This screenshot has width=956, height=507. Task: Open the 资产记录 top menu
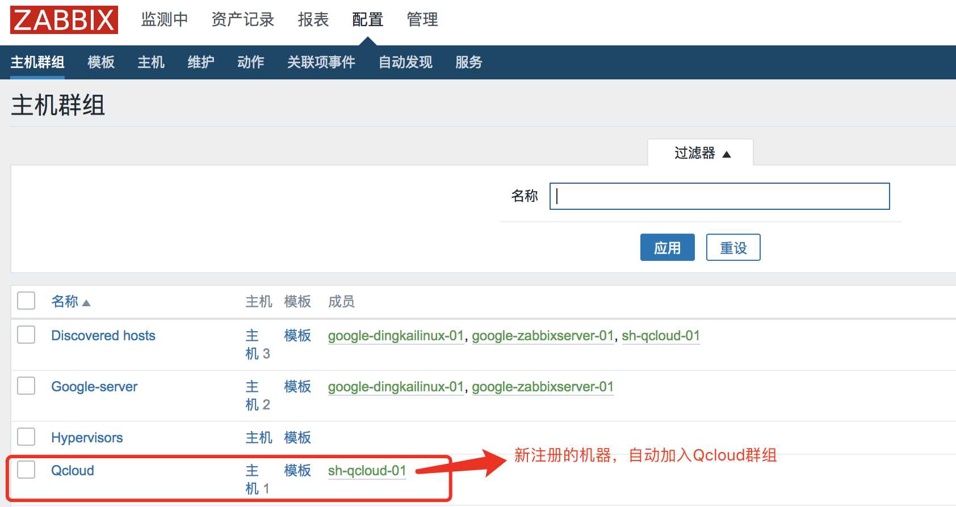243,20
